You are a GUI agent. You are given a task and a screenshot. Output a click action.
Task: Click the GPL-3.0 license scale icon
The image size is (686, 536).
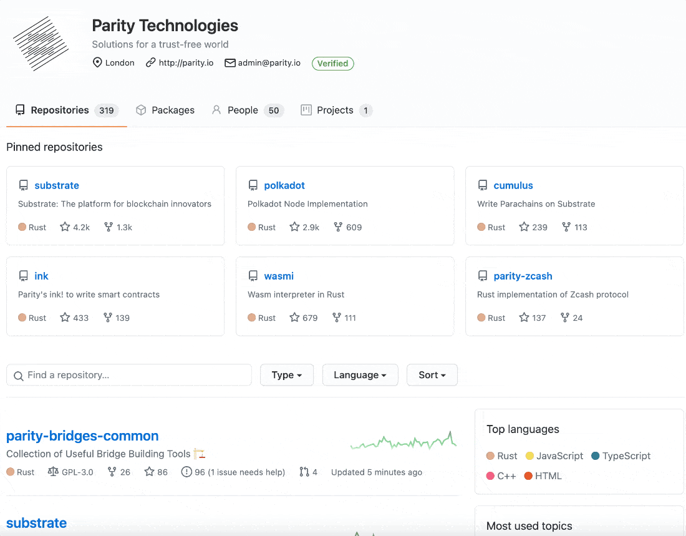click(x=53, y=472)
